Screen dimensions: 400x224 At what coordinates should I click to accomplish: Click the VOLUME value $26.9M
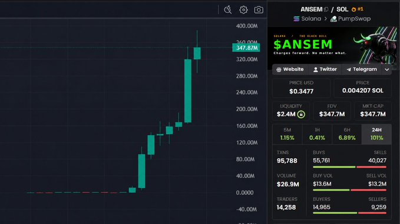click(x=287, y=184)
